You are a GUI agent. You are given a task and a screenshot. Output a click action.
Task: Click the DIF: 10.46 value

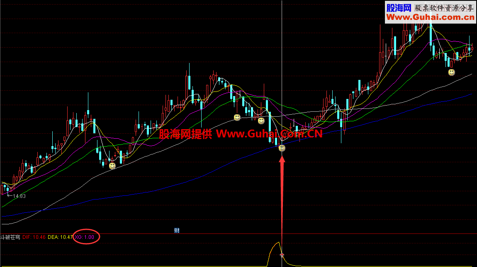point(34,237)
